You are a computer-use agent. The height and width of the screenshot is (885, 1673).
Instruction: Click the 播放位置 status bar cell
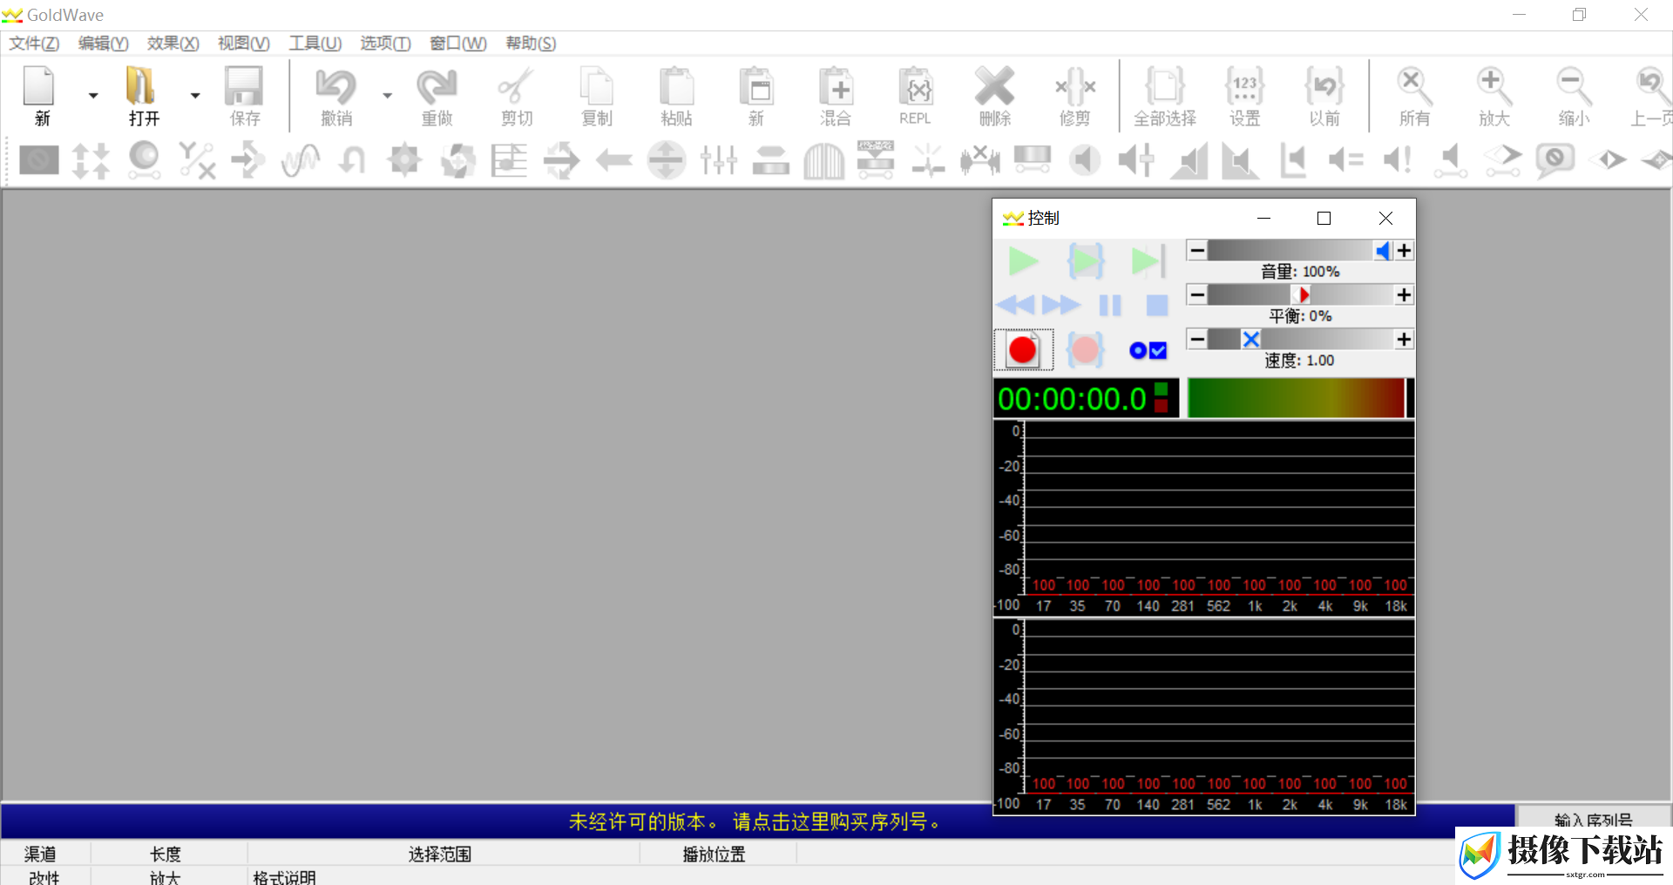click(718, 854)
